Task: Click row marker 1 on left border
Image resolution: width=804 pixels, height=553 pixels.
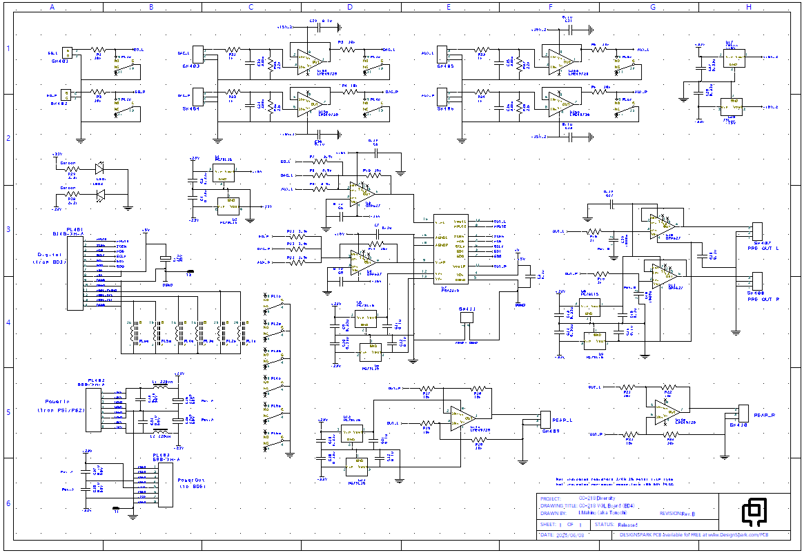Action: 8,49
